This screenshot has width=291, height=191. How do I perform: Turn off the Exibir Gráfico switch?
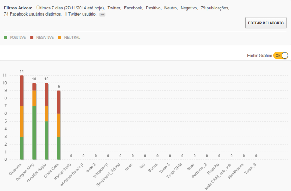(280, 55)
